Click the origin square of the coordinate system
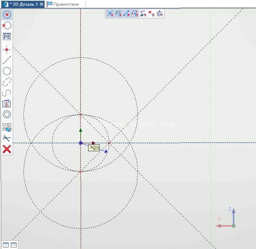256x249 pixels. click(81, 143)
